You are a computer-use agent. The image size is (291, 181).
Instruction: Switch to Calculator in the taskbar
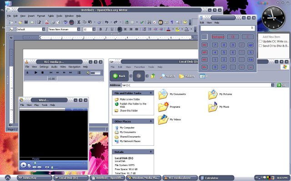pos(216,178)
